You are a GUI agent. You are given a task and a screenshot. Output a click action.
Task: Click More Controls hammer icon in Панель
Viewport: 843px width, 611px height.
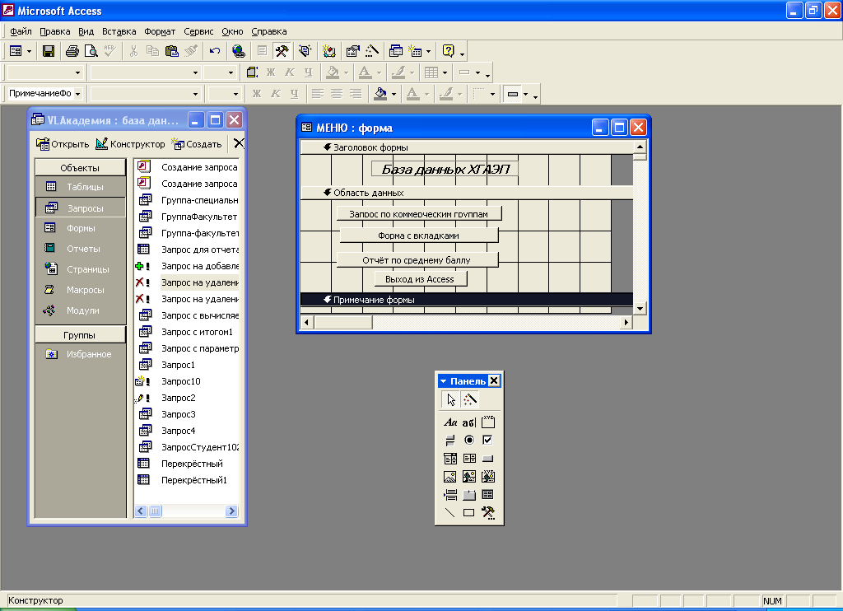click(487, 512)
